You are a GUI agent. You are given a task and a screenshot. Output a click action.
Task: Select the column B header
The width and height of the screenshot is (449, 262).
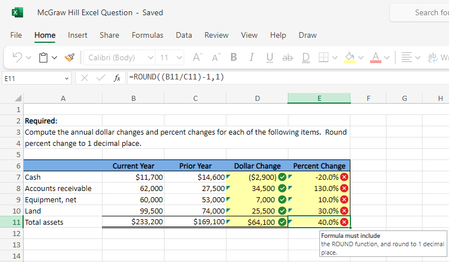click(x=133, y=99)
